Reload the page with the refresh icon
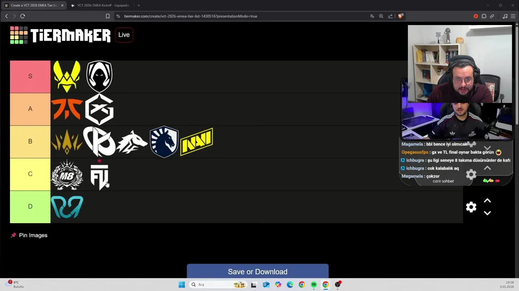The image size is (519, 291). 23,16
